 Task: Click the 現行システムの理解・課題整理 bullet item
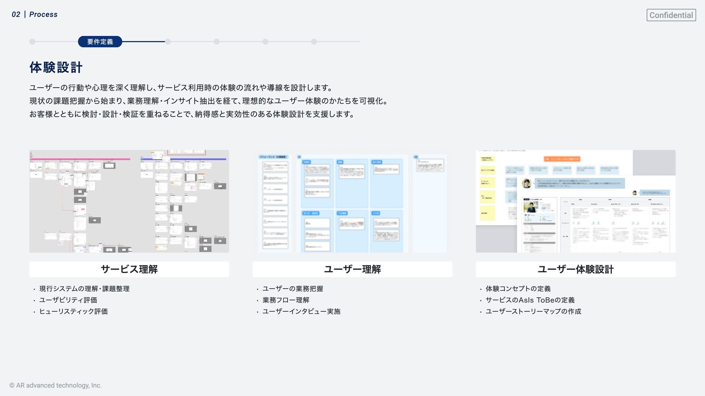[84, 289]
